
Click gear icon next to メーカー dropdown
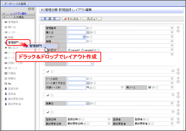[x=88, y=37]
